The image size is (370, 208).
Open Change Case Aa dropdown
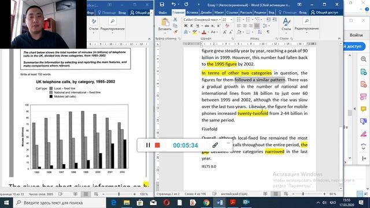[x=214, y=32]
